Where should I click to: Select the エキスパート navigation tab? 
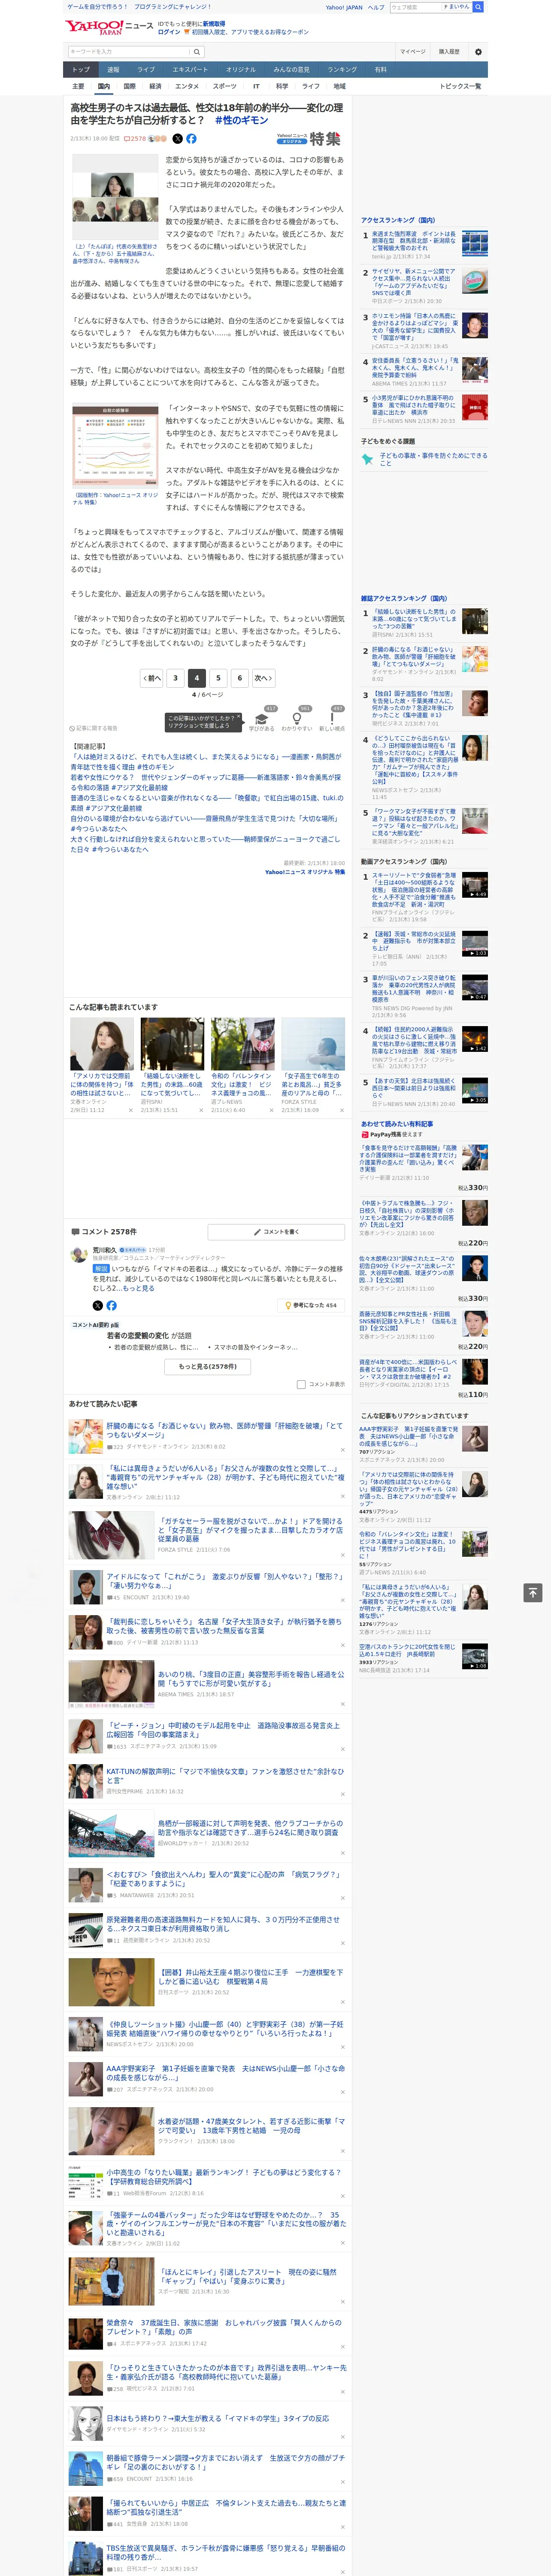tap(190, 70)
